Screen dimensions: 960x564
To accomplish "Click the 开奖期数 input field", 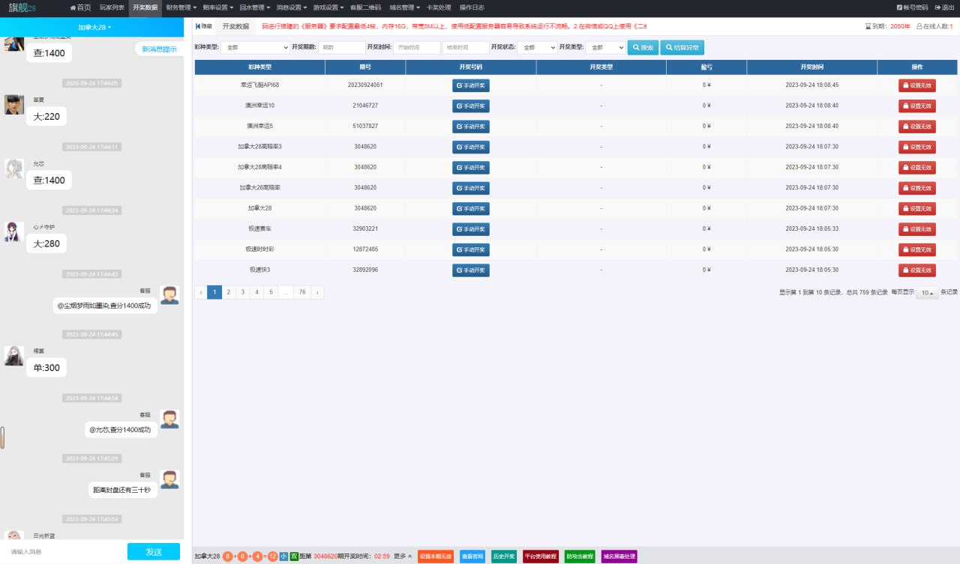I will tap(341, 48).
